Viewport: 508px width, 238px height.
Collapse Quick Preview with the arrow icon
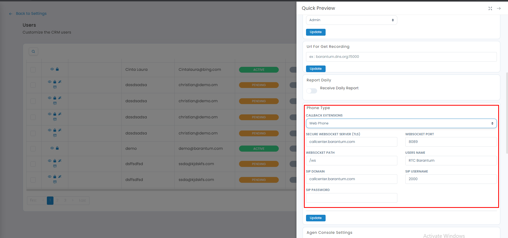click(x=499, y=8)
